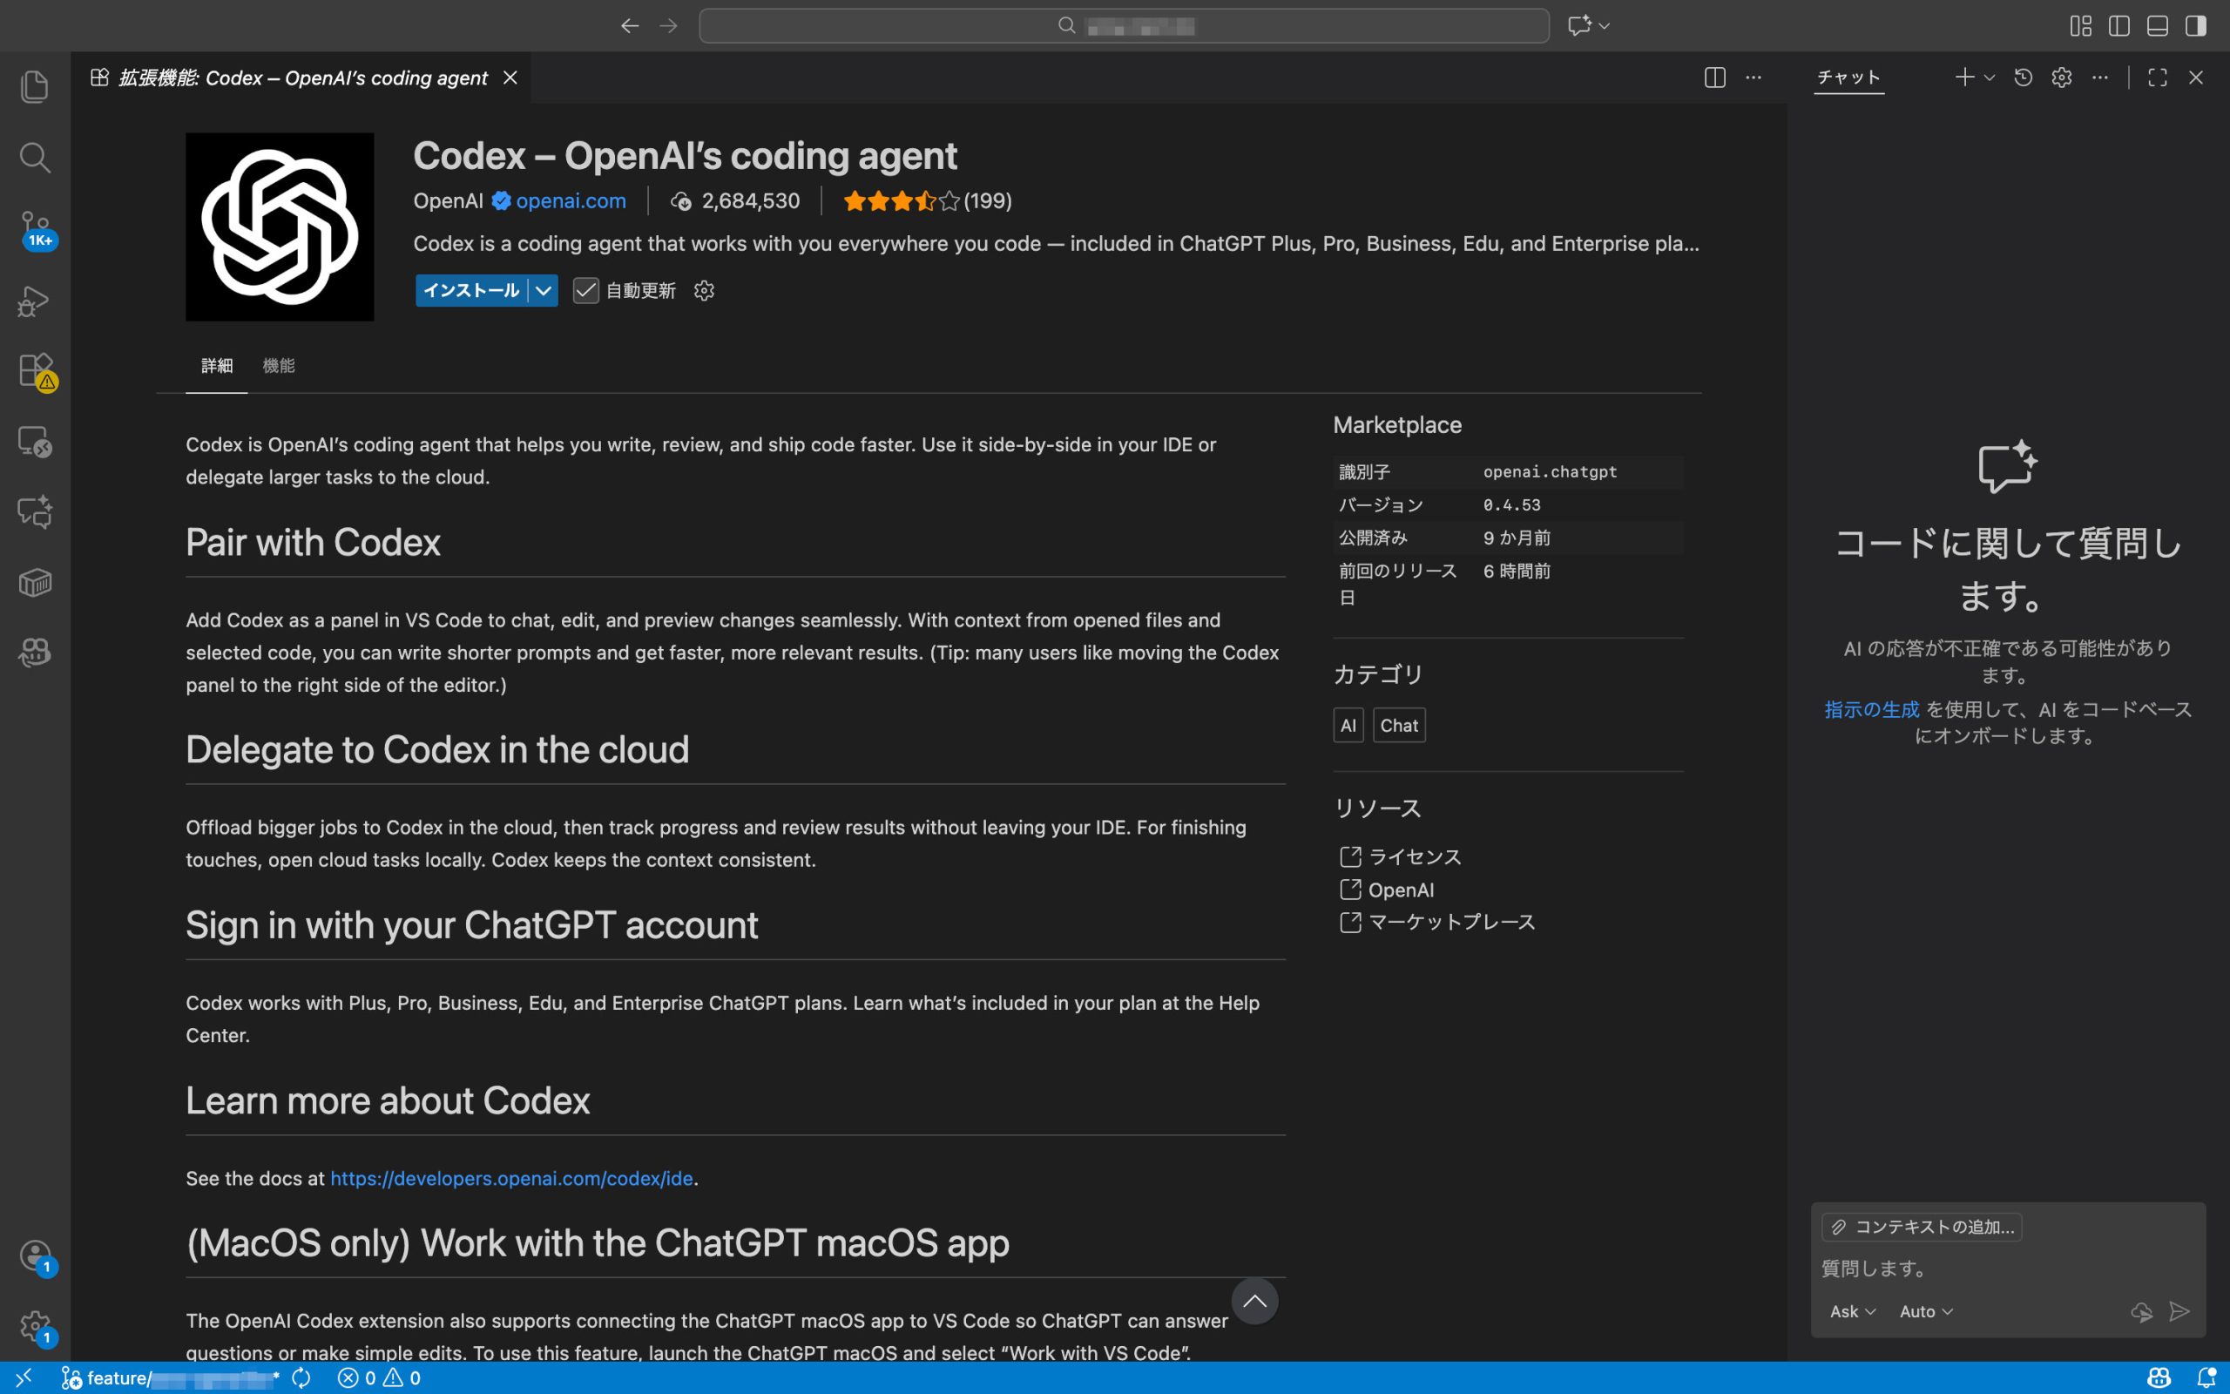Viewport: 2230px width, 1394px height.
Task: Open chat history clock icon
Action: 2023,78
